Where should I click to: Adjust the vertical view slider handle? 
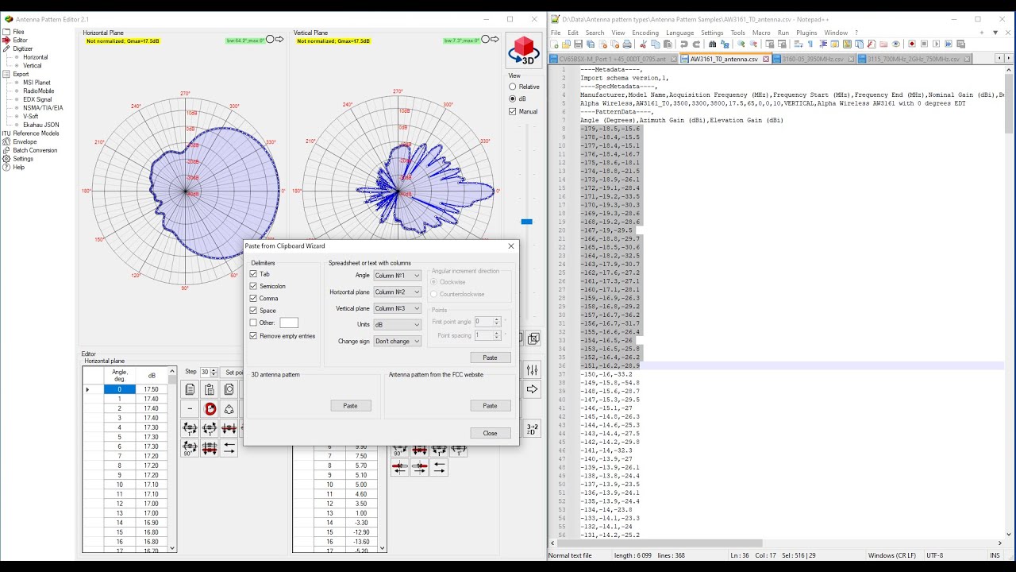pos(526,222)
